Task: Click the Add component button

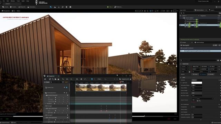Action: pyautogui.click(x=215, y=45)
